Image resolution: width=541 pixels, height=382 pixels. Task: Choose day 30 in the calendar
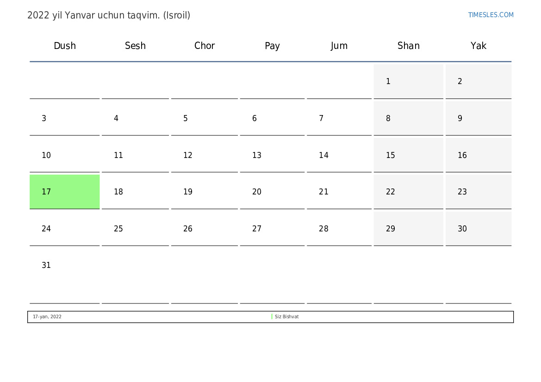click(x=478, y=229)
